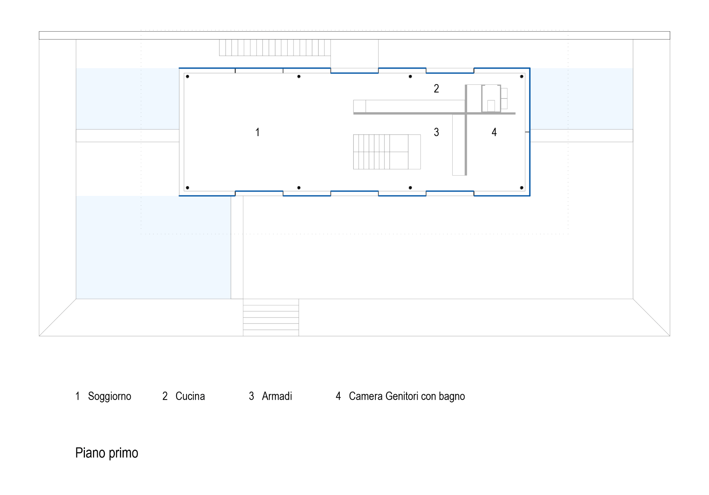709x495 pixels.
Task: Click room number 2 in the plan
Action: 436,89
